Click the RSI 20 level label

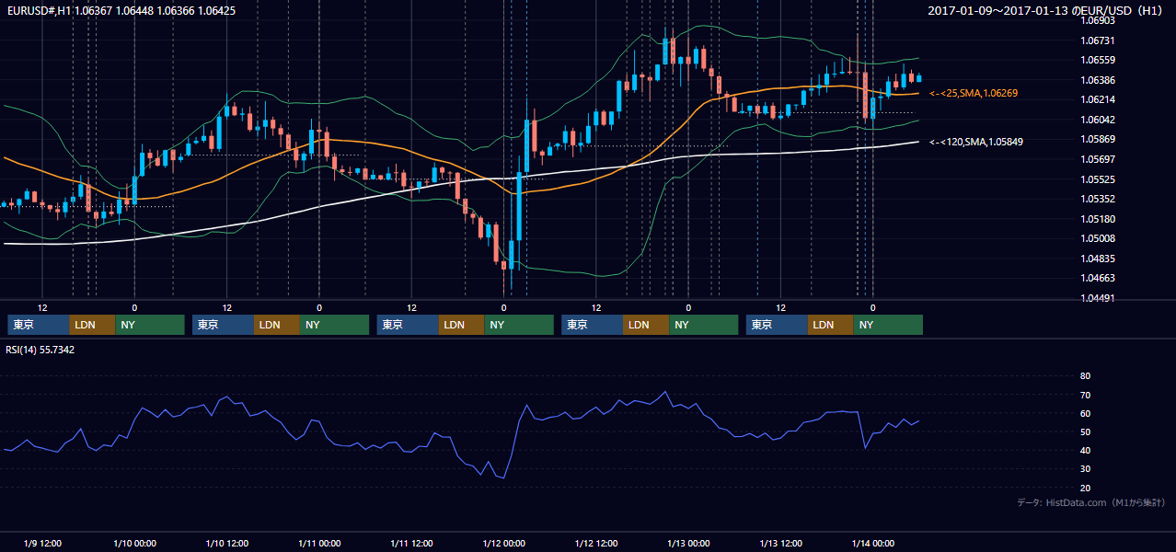click(1085, 488)
